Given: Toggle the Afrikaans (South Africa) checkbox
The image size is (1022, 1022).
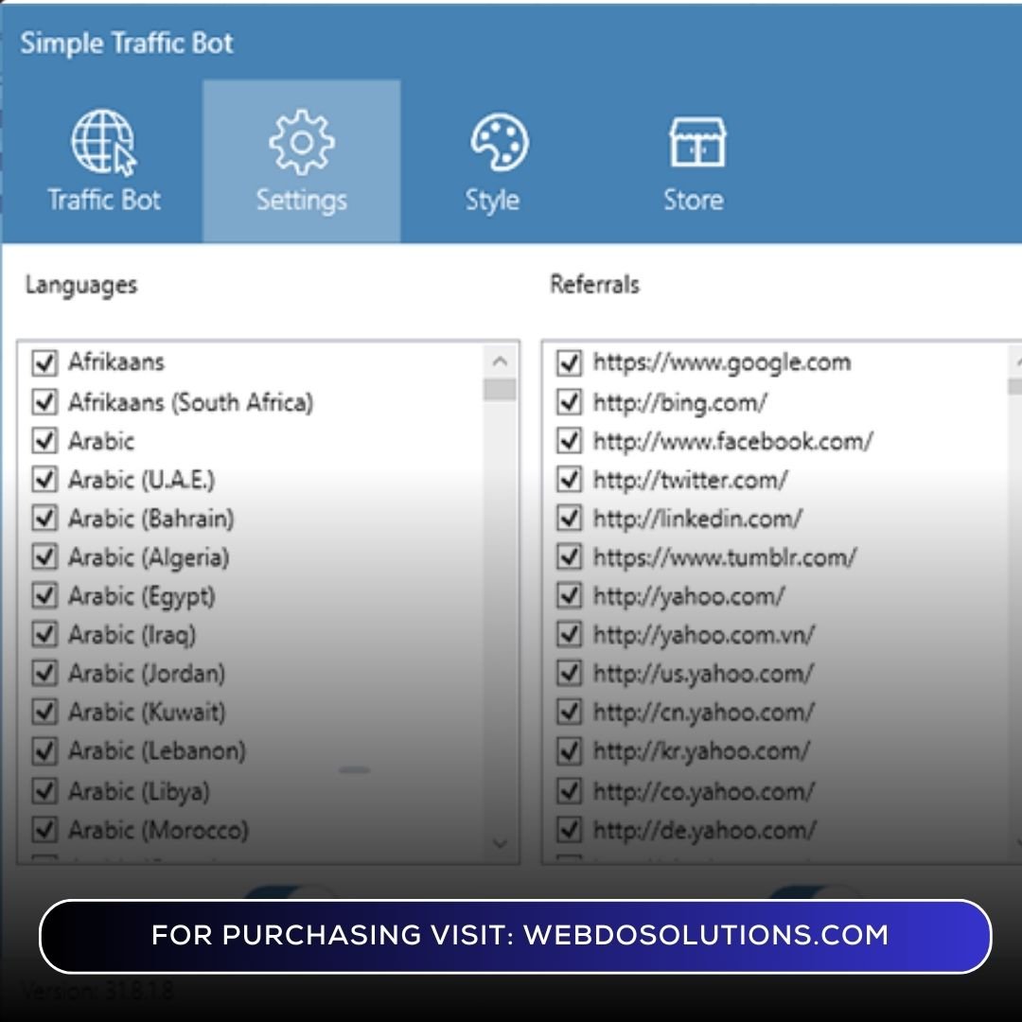Looking at the screenshot, I should tap(44, 402).
